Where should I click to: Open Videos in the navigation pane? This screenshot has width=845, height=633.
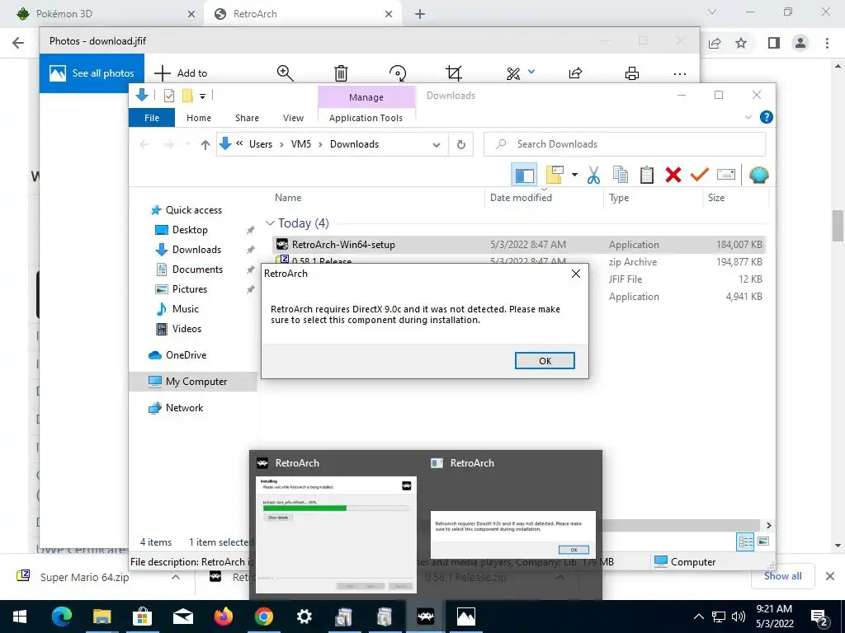pyautogui.click(x=186, y=329)
